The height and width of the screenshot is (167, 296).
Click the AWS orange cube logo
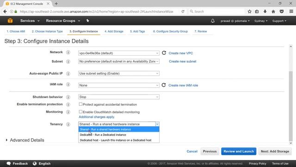tap(10, 20)
